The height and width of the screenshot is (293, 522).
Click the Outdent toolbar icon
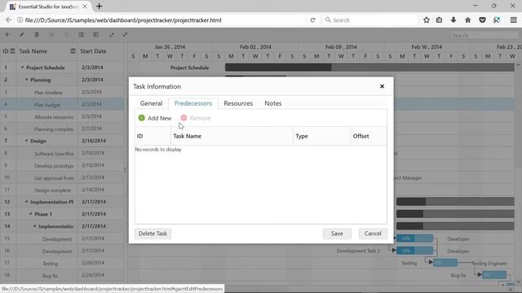[x=96, y=34]
